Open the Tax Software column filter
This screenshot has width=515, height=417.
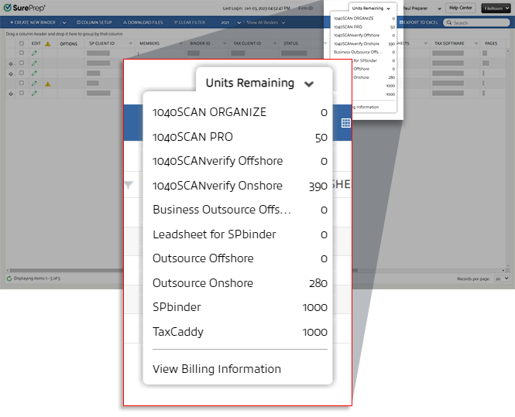[476, 43]
